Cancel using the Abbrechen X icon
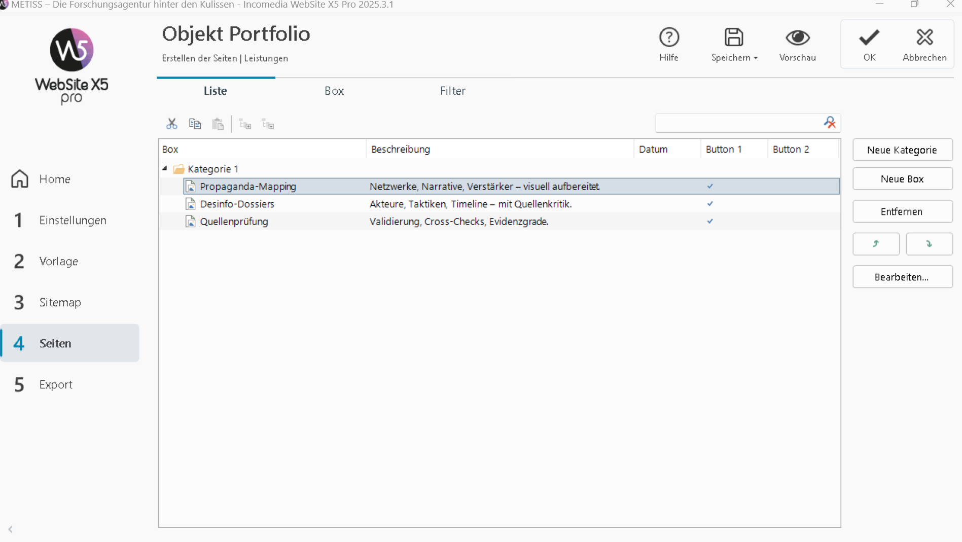The height and width of the screenshot is (542, 962). point(924,38)
